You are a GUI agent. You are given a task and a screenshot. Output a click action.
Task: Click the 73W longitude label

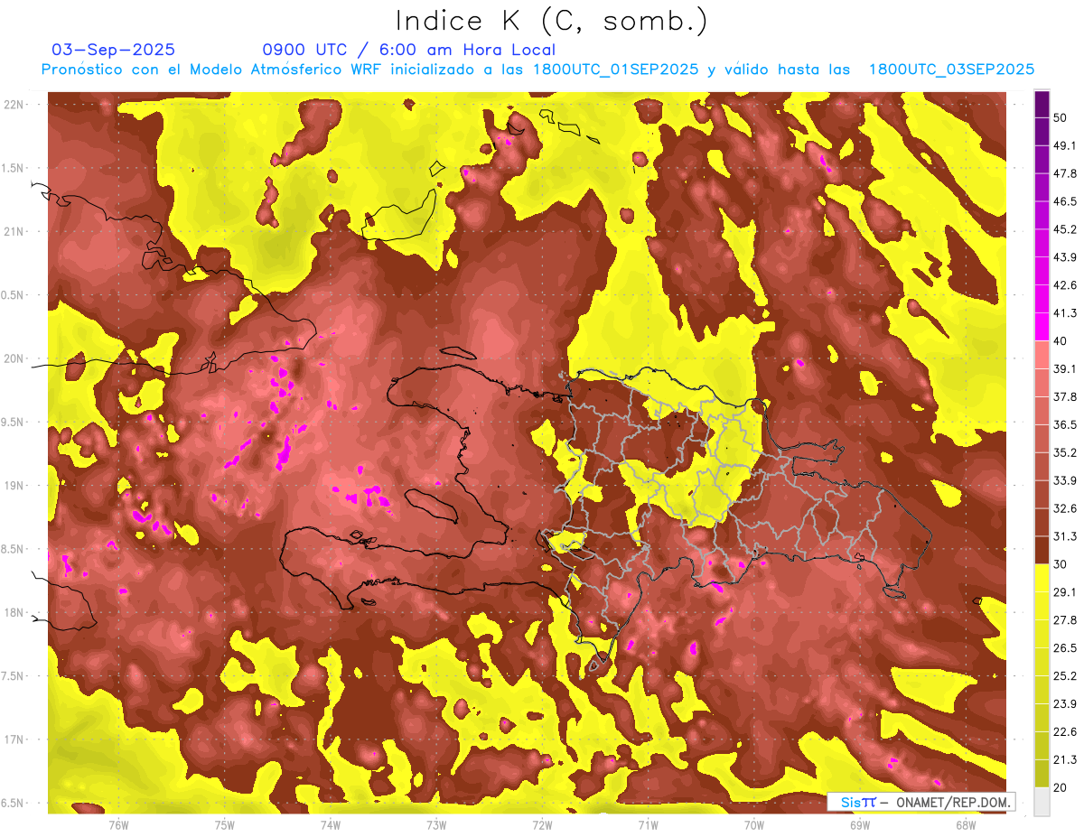(436, 824)
